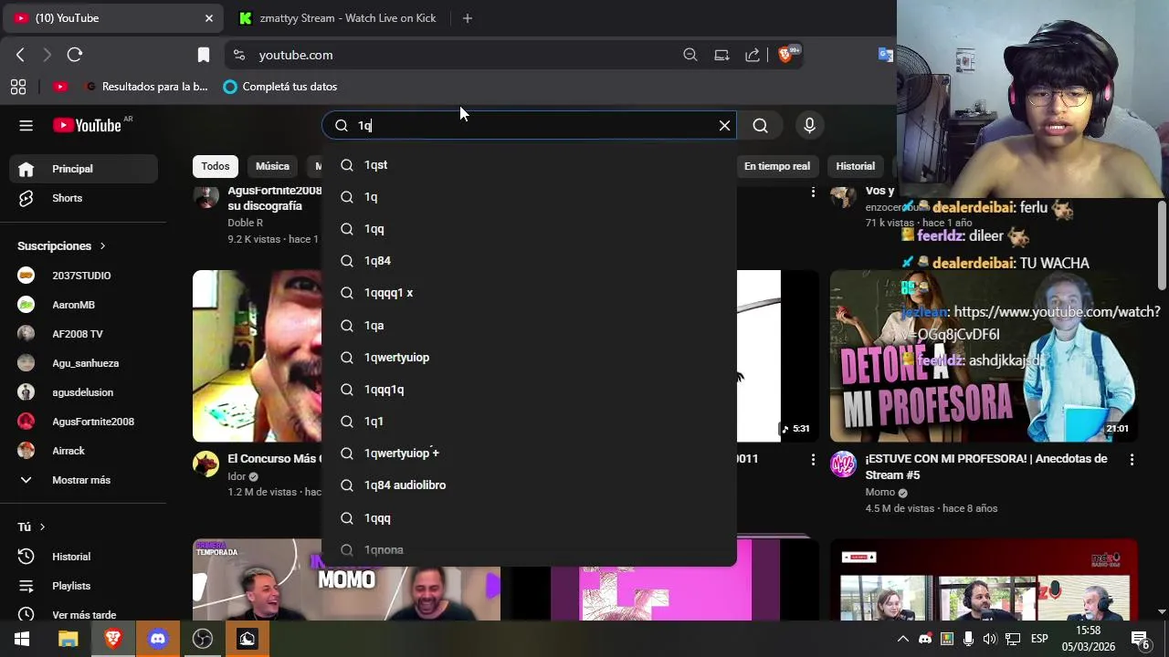Image resolution: width=1169 pixels, height=657 pixels.
Task: Click the page vertical scrollbar
Action: click(x=1162, y=246)
